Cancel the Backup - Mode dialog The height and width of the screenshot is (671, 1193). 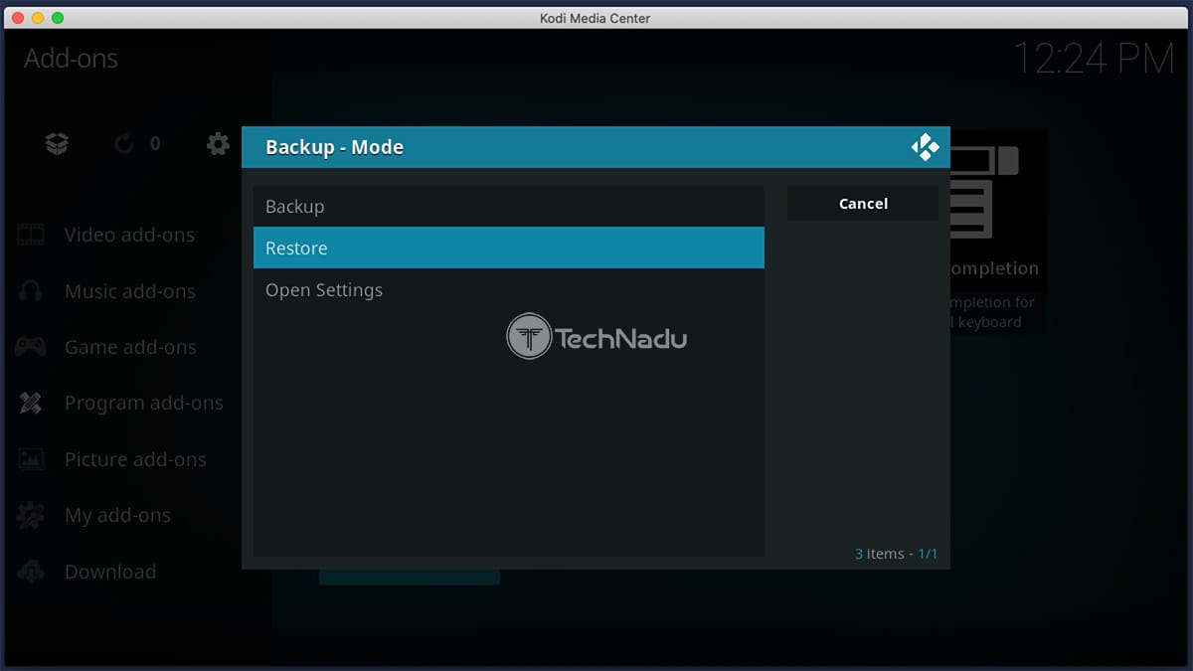[863, 204]
